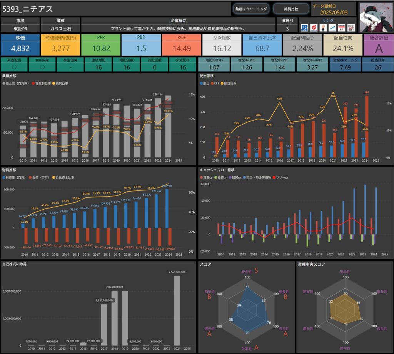This screenshot has width=394, height=354.
Task: Click the 配当利回り card showing 2.24%
Action: (x=302, y=45)
